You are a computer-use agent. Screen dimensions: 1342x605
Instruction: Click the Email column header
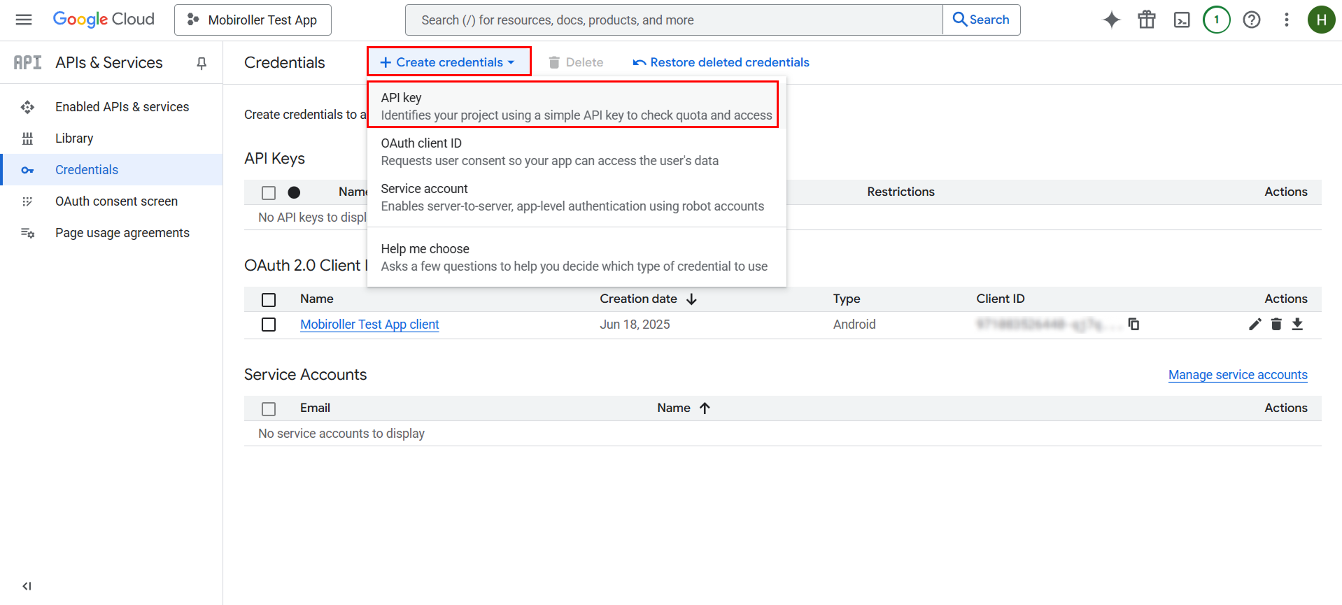pos(315,408)
